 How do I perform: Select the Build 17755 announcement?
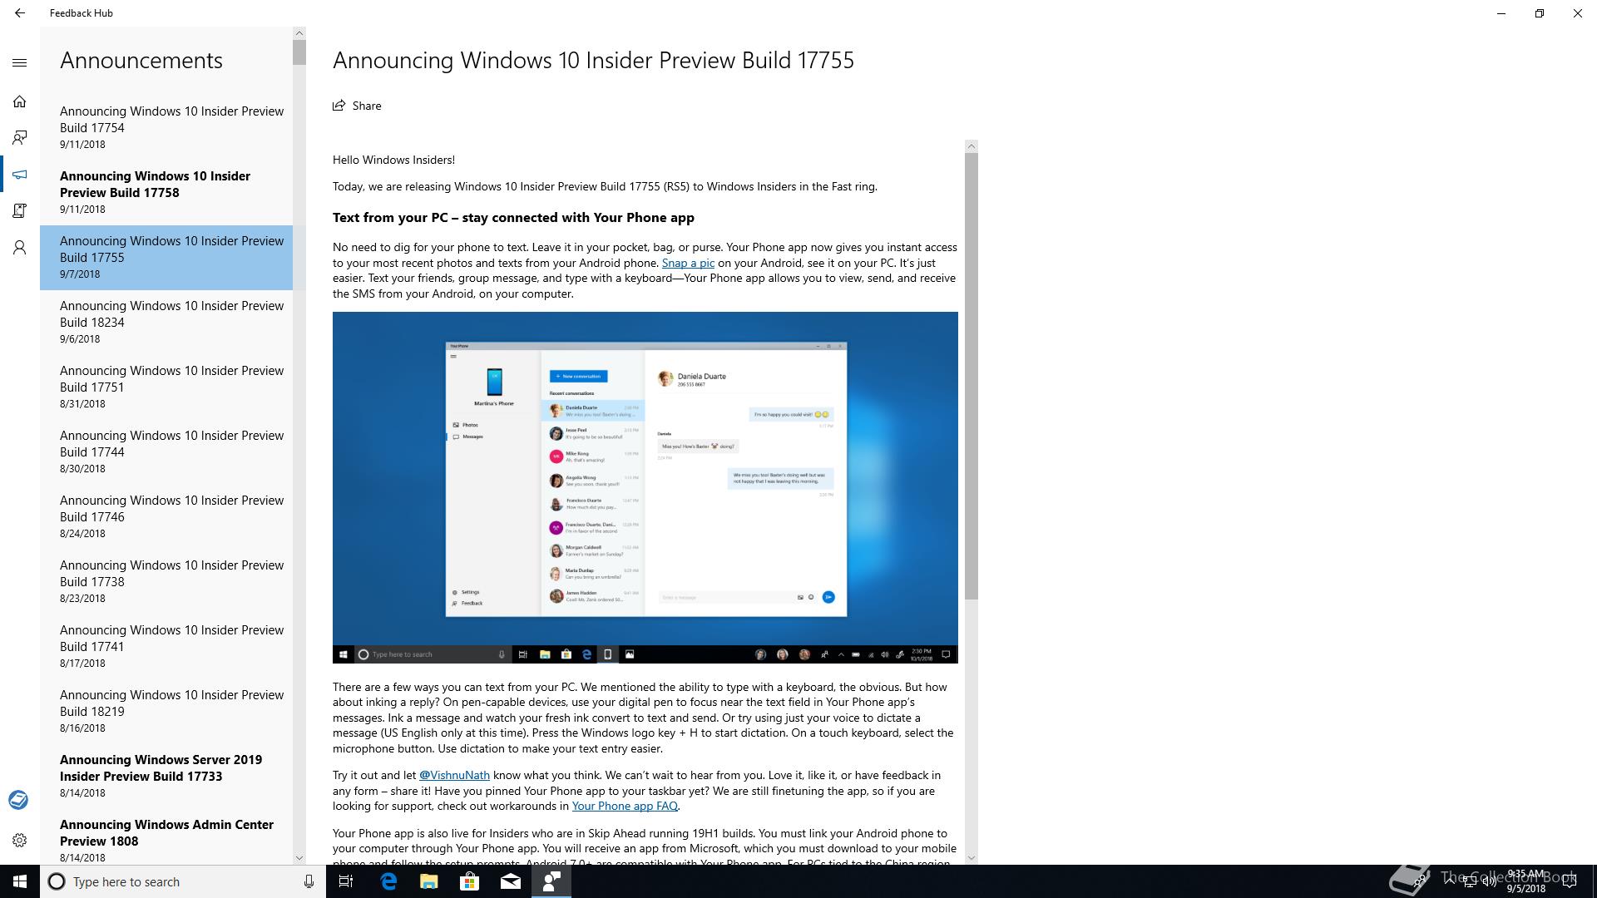point(166,257)
